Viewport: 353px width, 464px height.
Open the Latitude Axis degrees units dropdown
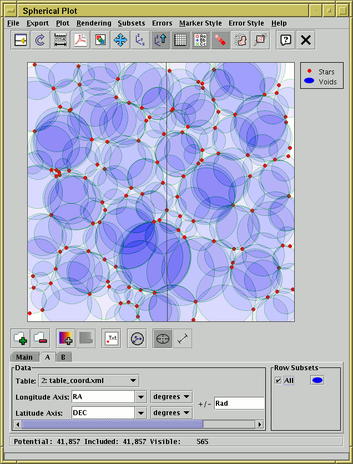pyautogui.click(x=172, y=413)
